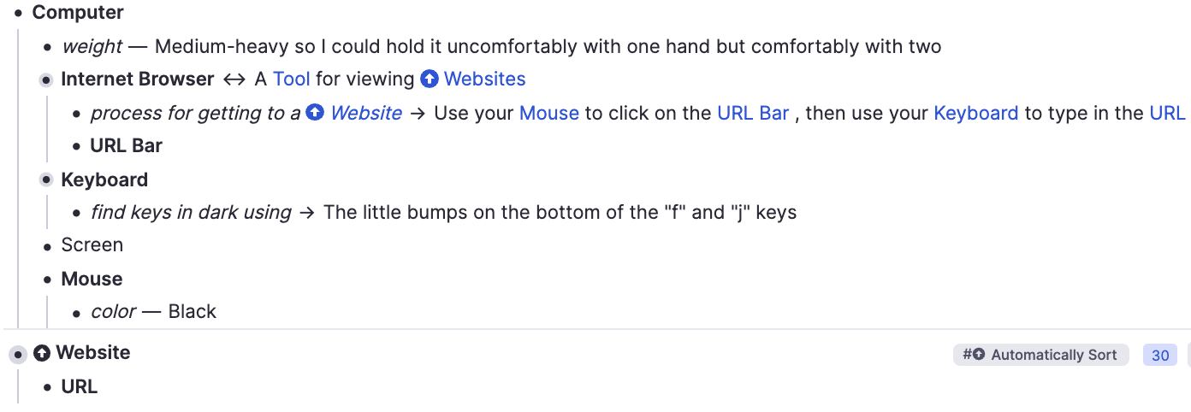Screen dimensions: 1191x412
Task: Click the 'color — Black' text line
Action: point(154,312)
